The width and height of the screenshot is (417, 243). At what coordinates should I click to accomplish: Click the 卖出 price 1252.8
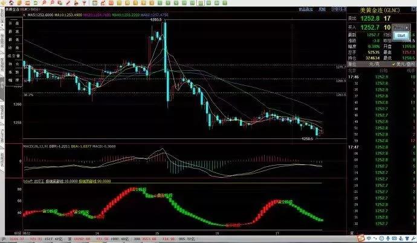point(370,18)
